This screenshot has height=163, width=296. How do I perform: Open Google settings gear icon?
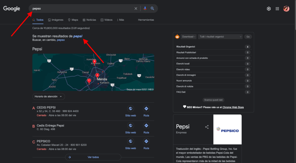pos(269,9)
